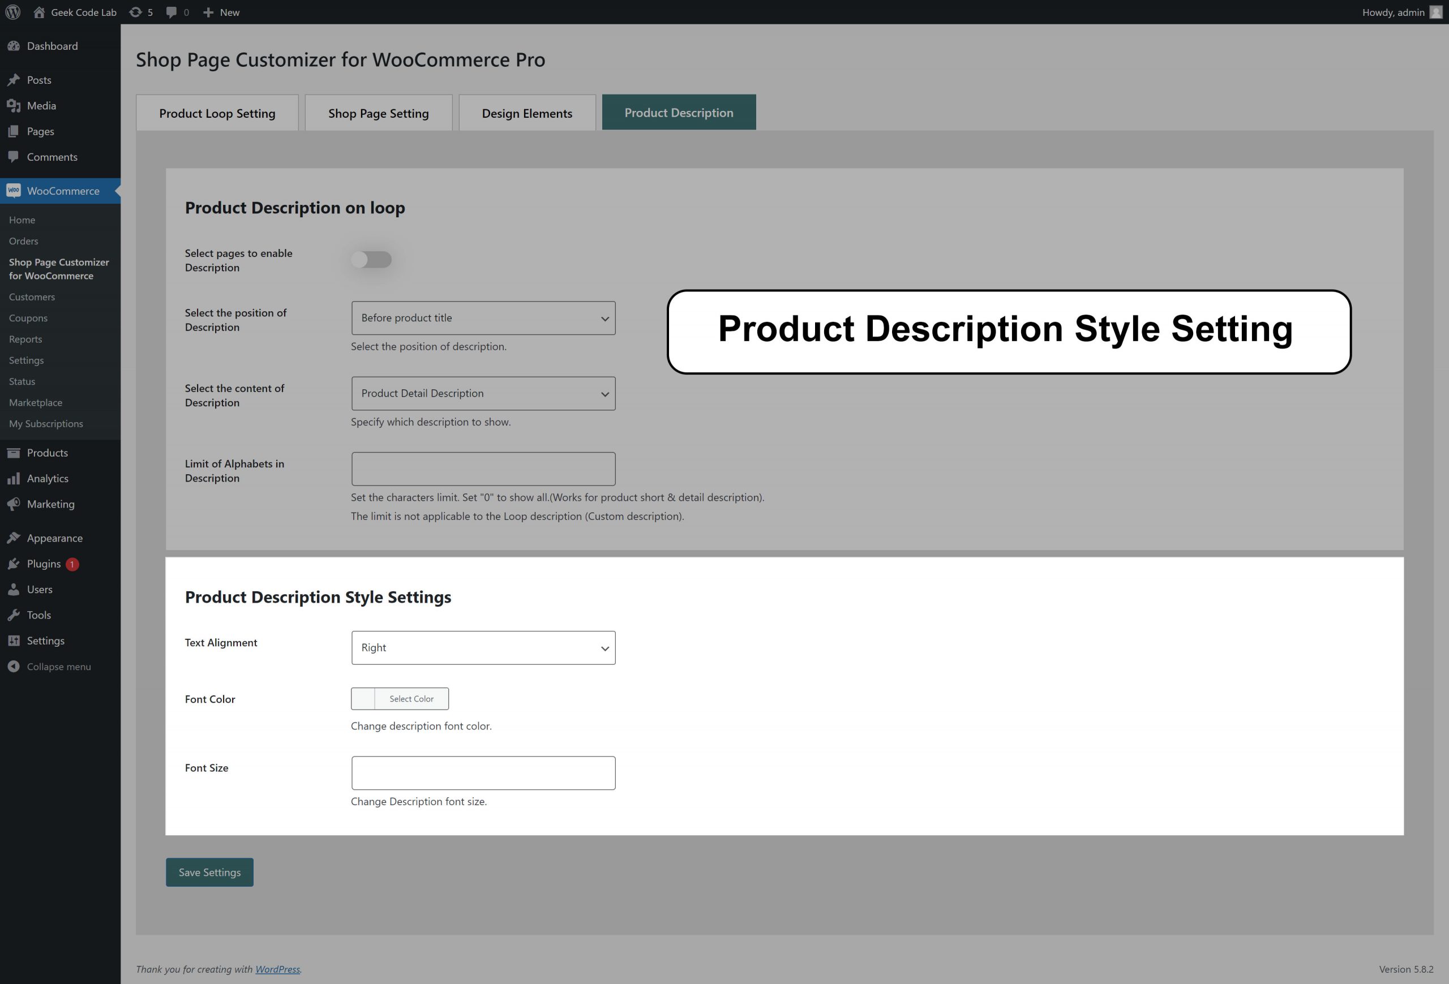Click the Marketing megaphone icon

click(x=14, y=504)
